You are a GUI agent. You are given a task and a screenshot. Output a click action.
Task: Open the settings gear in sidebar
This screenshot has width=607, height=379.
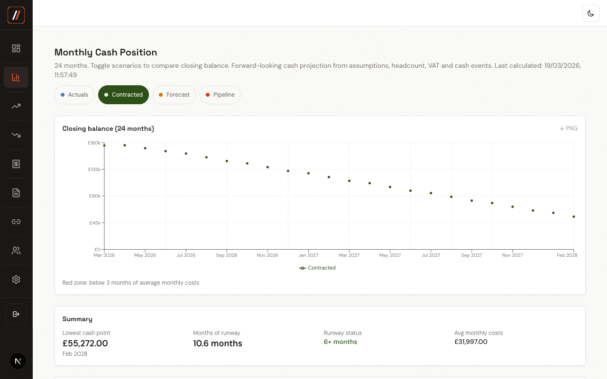point(16,280)
